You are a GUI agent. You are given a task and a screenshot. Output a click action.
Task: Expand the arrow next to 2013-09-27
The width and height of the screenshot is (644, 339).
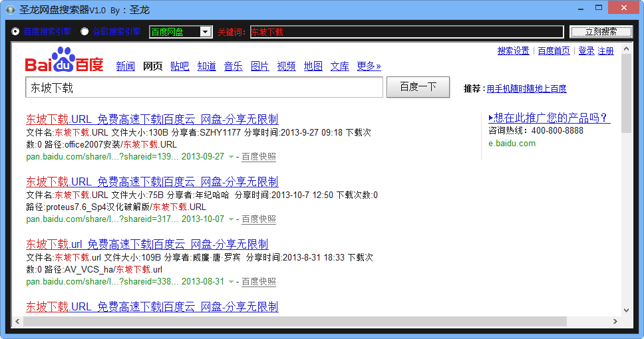[232, 157]
